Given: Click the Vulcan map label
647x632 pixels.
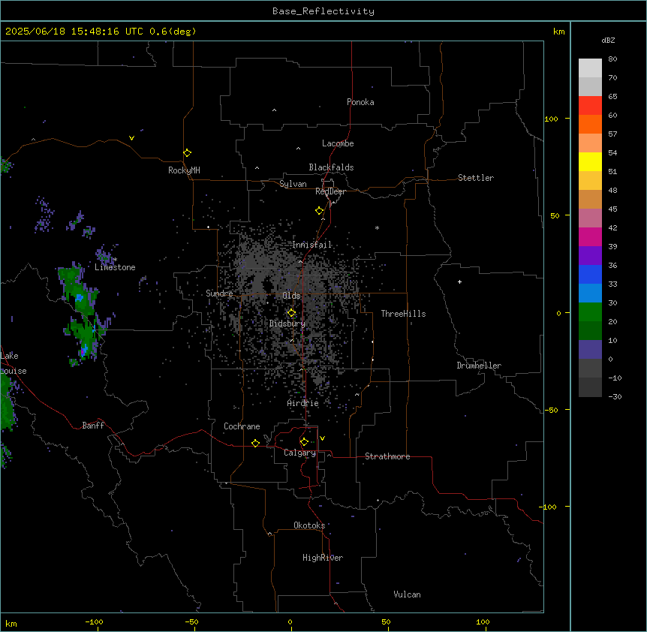Looking at the screenshot, I should tap(408, 594).
